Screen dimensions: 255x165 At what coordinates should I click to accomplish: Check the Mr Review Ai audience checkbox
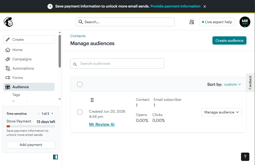tap(80, 112)
